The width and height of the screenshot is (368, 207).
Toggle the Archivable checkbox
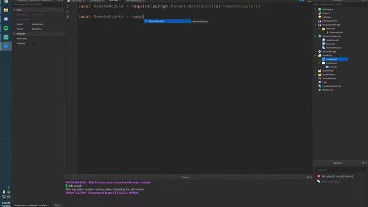(34, 39)
